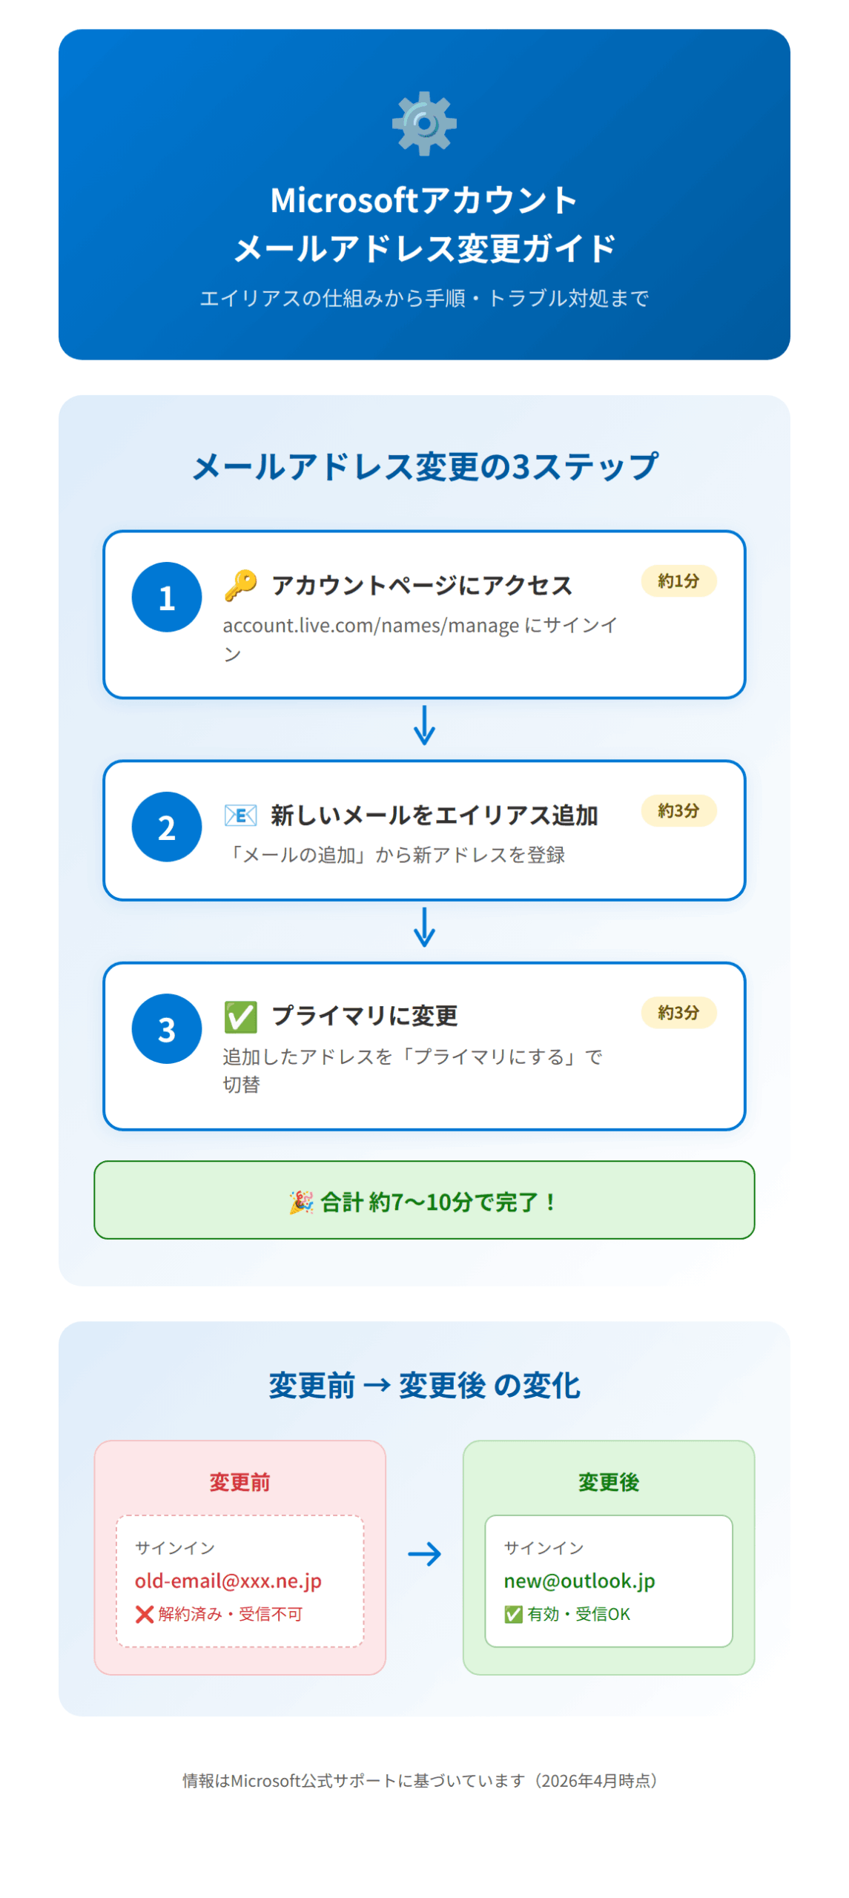Click the gear icon in the header
This screenshot has height=1898, width=849.
pos(424,123)
